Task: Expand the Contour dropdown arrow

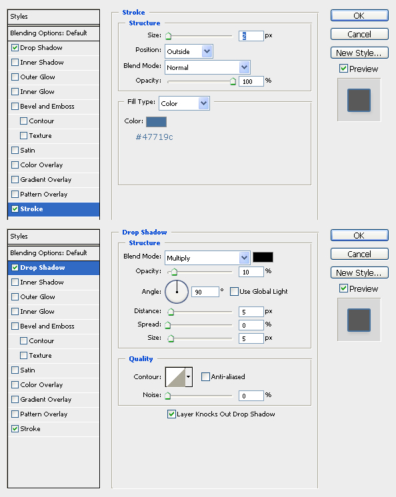Action: tap(189, 377)
